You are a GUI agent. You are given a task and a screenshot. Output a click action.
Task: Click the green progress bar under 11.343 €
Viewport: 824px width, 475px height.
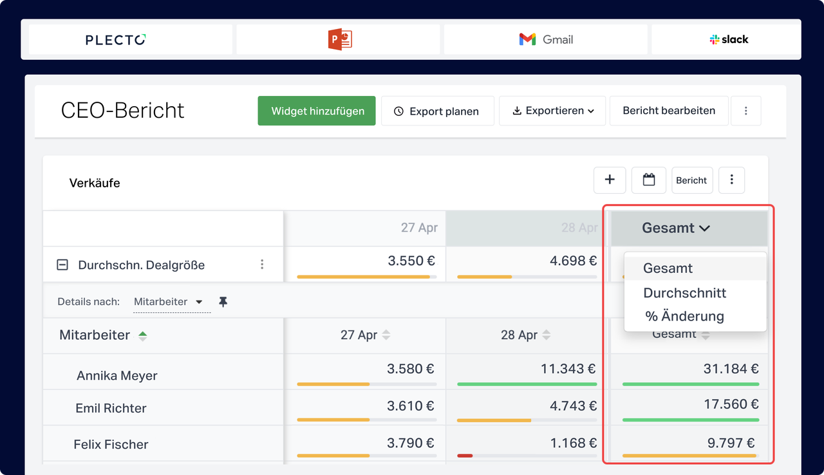coord(527,384)
